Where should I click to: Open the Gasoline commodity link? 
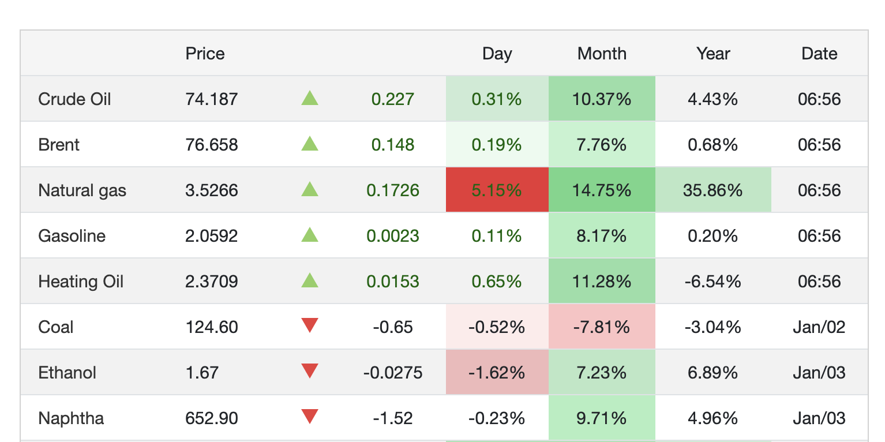click(x=72, y=236)
